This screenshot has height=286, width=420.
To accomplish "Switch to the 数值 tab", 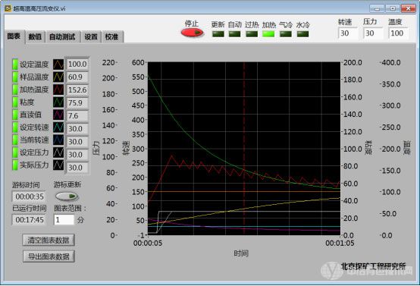I will coord(35,36).
